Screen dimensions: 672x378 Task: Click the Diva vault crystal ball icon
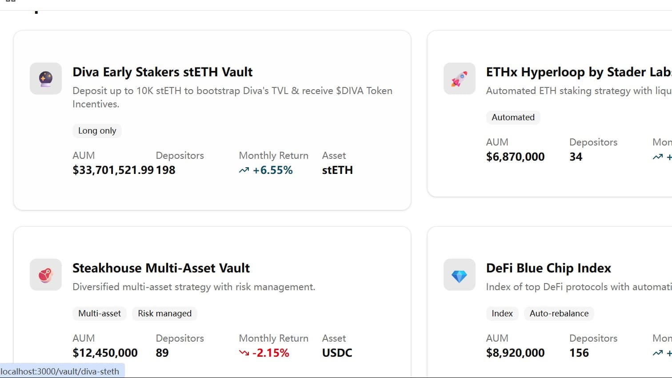(46, 79)
